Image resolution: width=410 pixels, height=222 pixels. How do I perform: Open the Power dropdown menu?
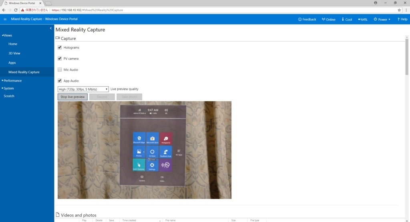382,19
